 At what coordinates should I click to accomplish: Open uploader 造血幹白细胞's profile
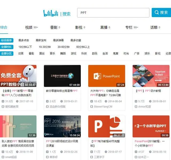[x=57, y=107]
